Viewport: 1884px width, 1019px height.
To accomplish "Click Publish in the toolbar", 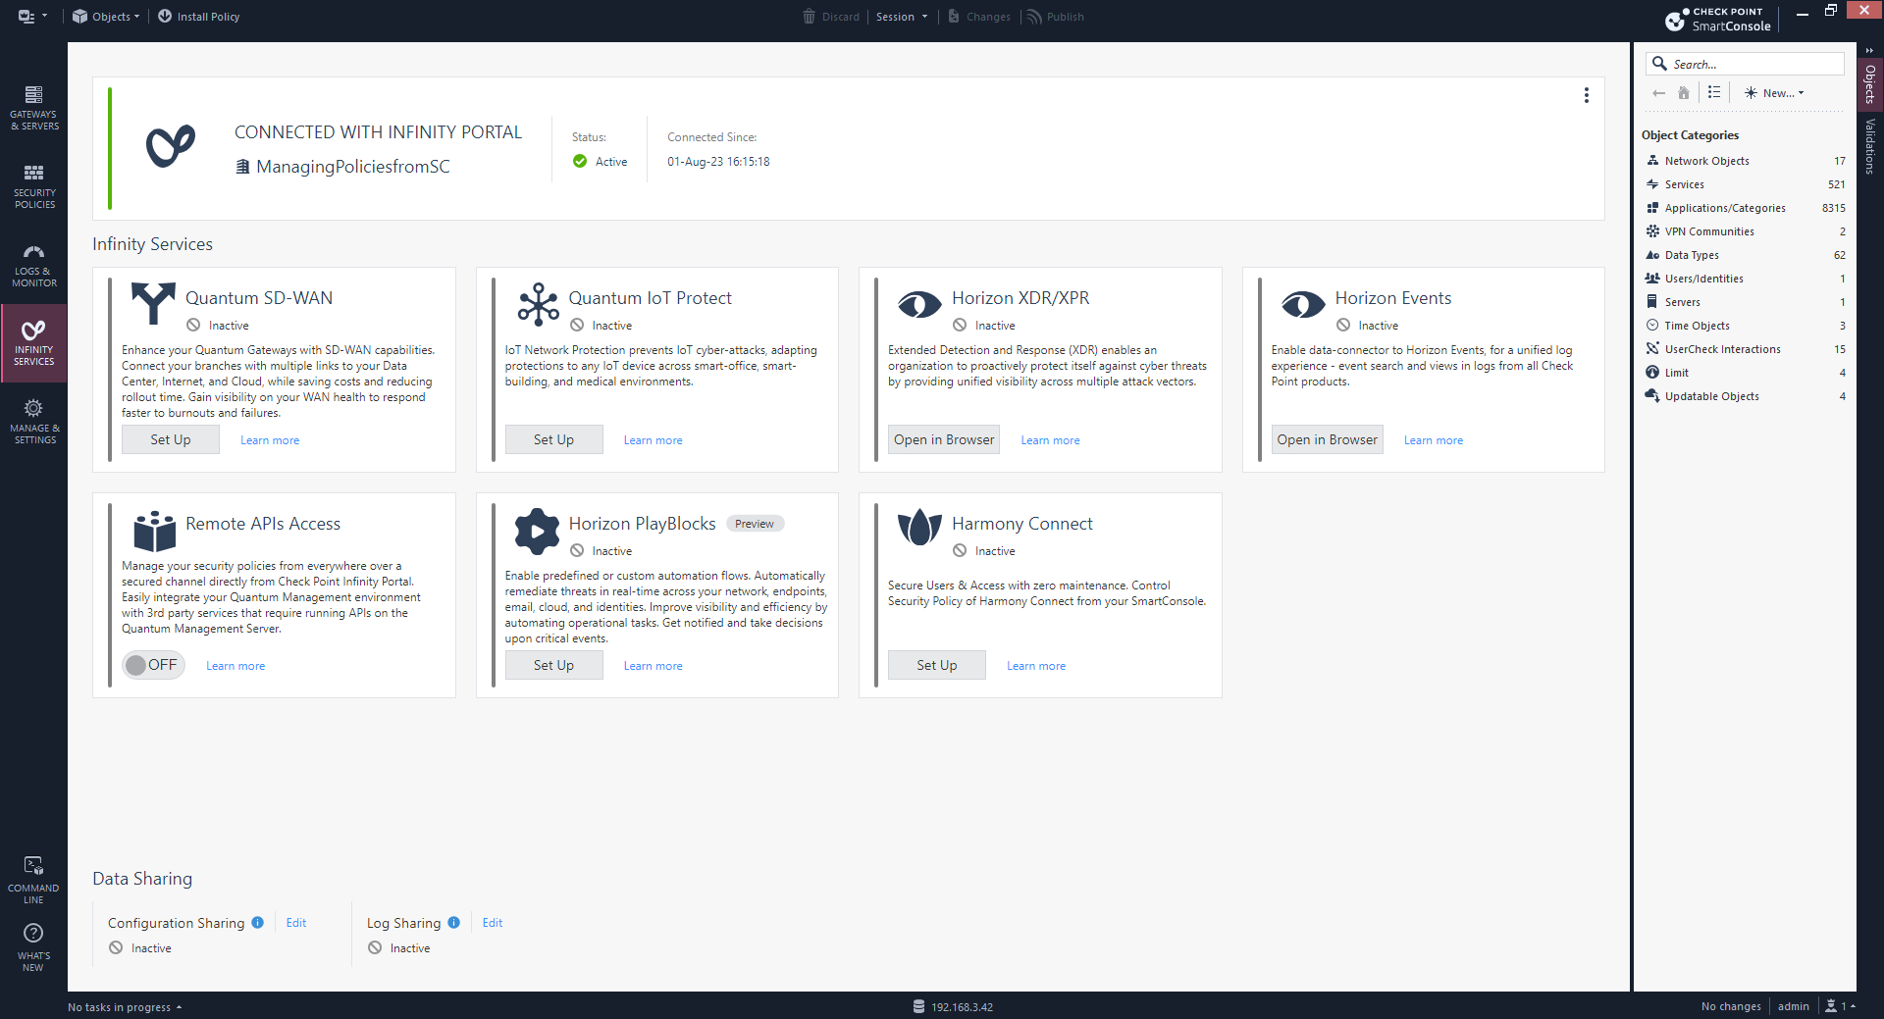I will [1055, 17].
